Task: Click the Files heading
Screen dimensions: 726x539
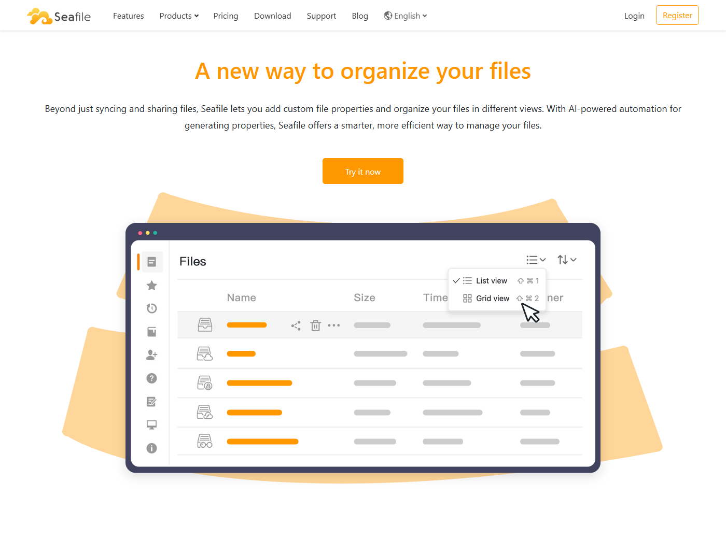Action: (x=193, y=262)
